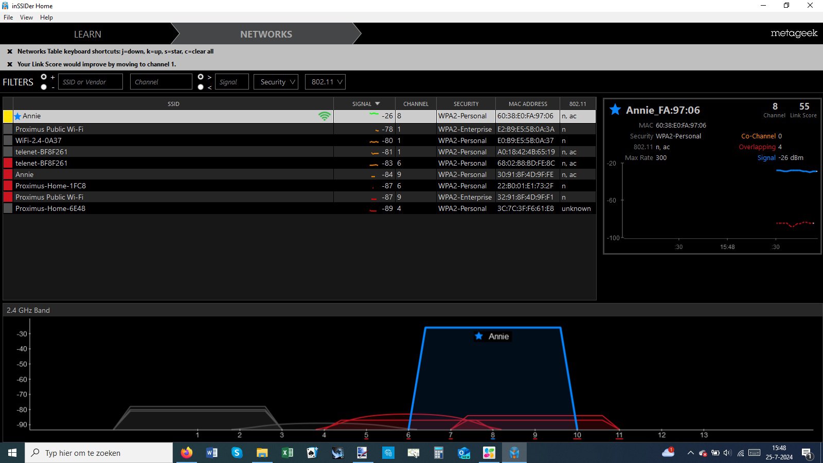Select the greater-than signal filter radio
This screenshot has height=463, width=823.
[x=201, y=77]
